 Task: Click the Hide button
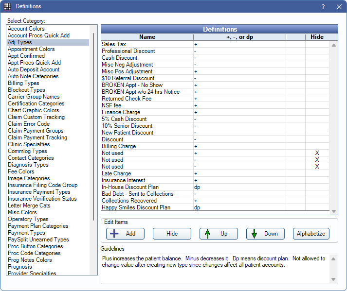click(171, 234)
